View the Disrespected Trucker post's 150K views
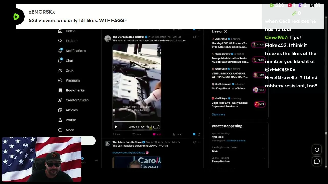The image size is (328, 184). (x=177, y=134)
